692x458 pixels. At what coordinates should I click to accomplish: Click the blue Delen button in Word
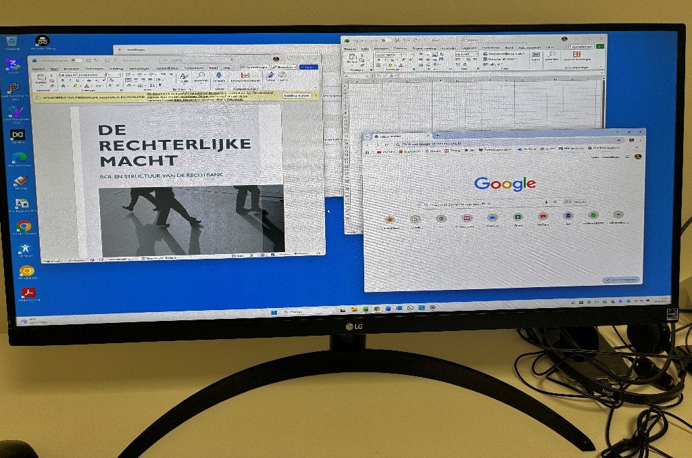308,67
